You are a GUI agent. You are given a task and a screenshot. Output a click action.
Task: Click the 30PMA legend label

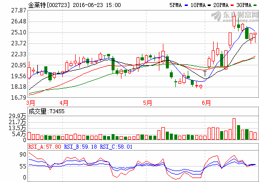click(244, 5)
